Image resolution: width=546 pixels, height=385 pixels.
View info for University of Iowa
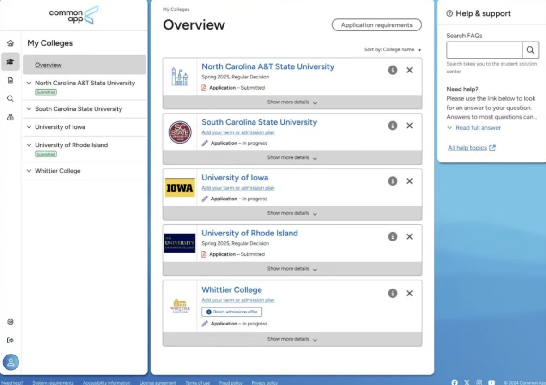[393, 181]
